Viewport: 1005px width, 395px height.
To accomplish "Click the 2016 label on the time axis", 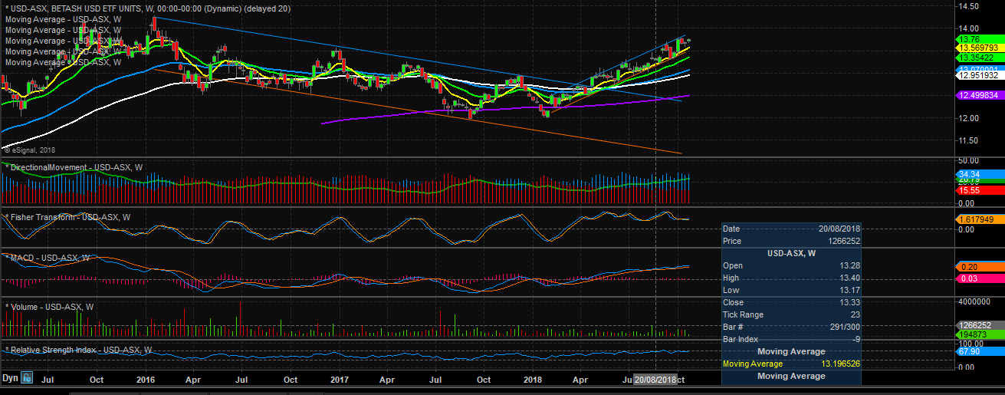I will (146, 380).
